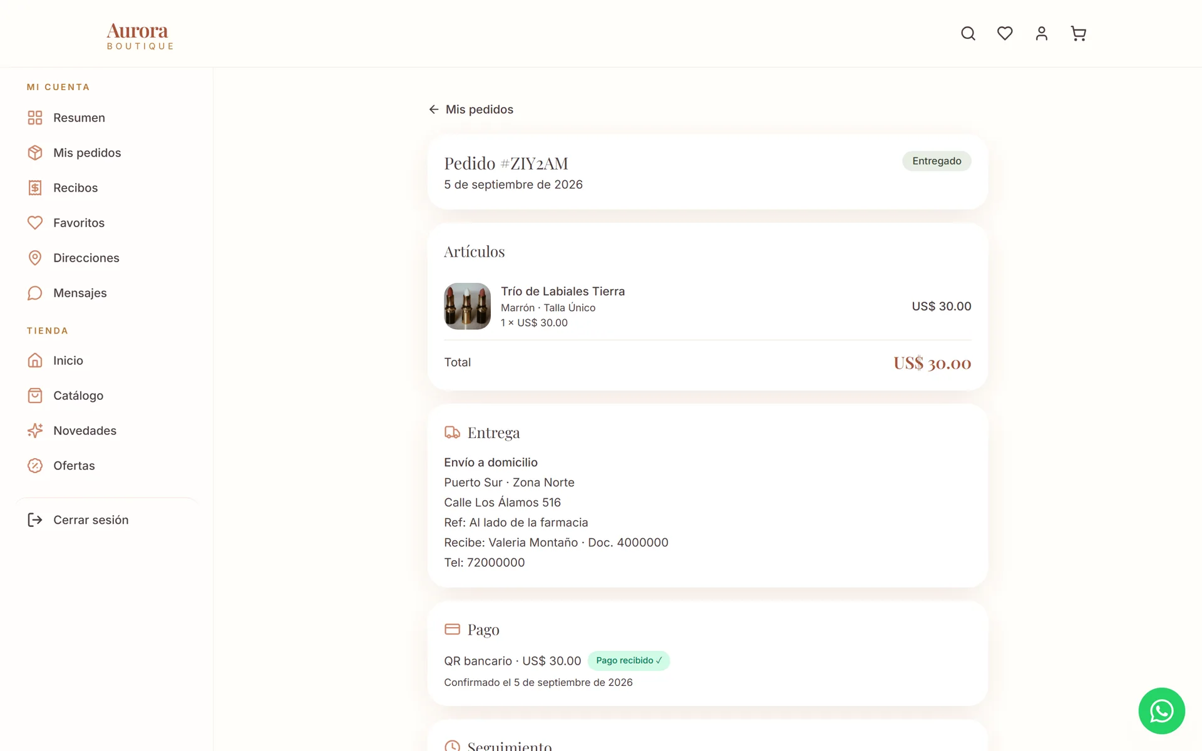Click the back arrow beside Mis pedidos
Image resolution: width=1202 pixels, height=751 pixels.
434,110
